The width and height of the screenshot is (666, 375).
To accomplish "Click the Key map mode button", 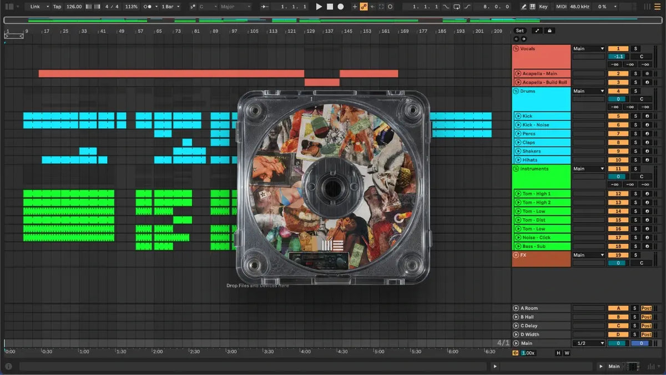I will point(543,7).
